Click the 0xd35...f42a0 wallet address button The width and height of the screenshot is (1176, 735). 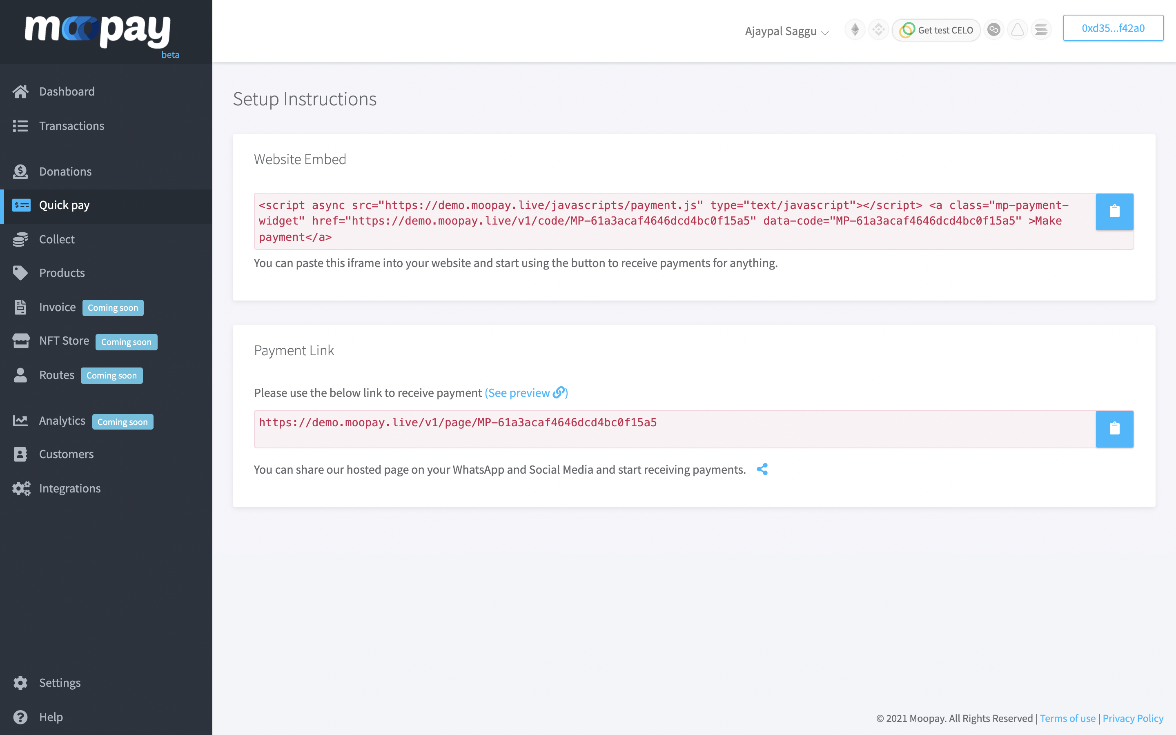(1113, 28)
